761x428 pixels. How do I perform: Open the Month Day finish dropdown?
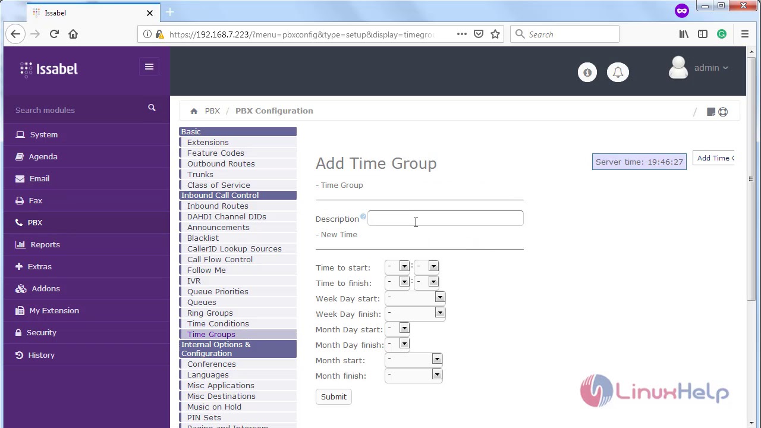point(397,344)
